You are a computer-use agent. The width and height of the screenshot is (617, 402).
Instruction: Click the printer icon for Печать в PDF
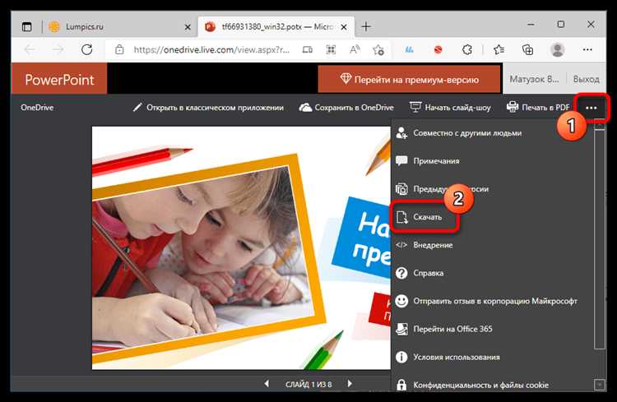click(513, 108)
